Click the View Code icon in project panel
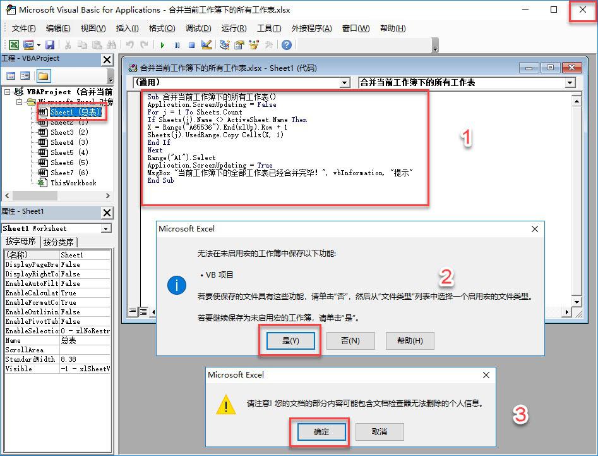This screenshot has width=598, height=456. tap(11, 76)
